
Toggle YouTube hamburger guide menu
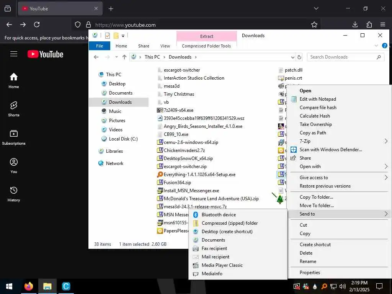[x=13, y=54]
